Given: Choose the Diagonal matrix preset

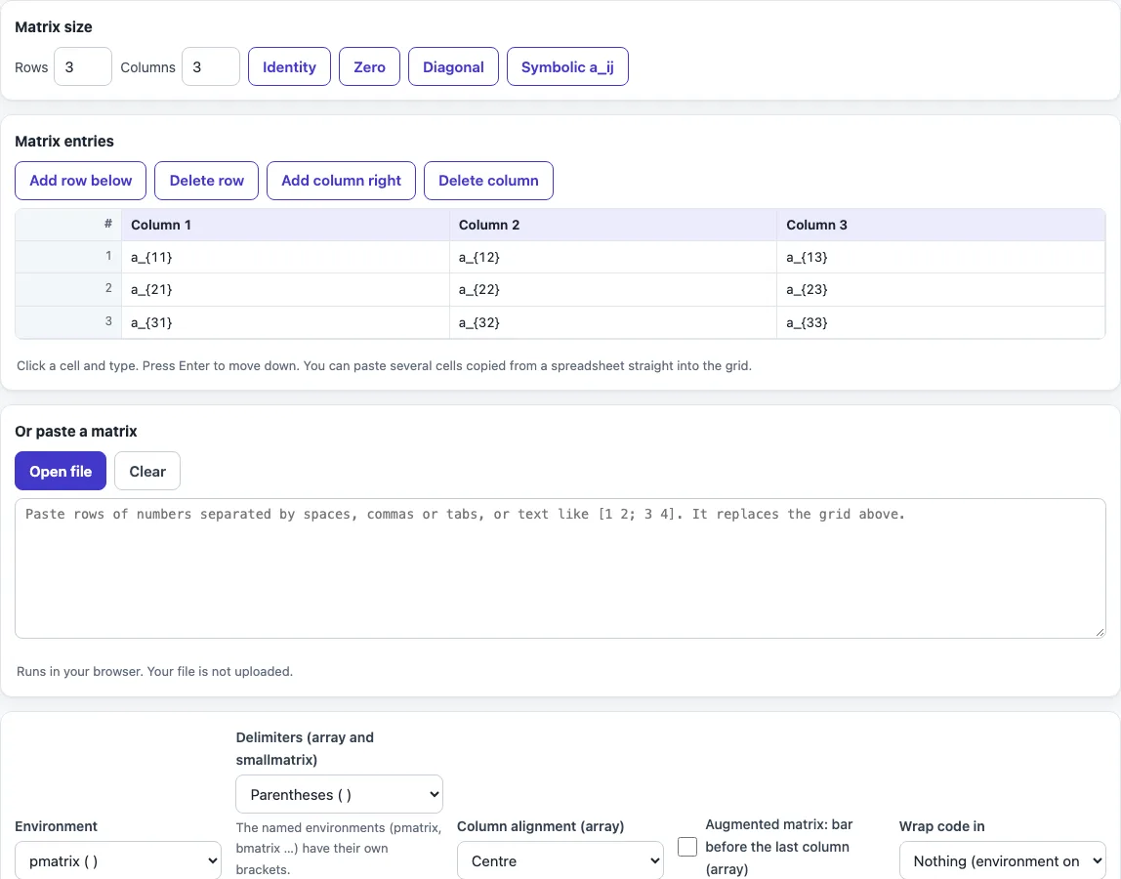Looking at the screenshot, I should tap(453, 66).
